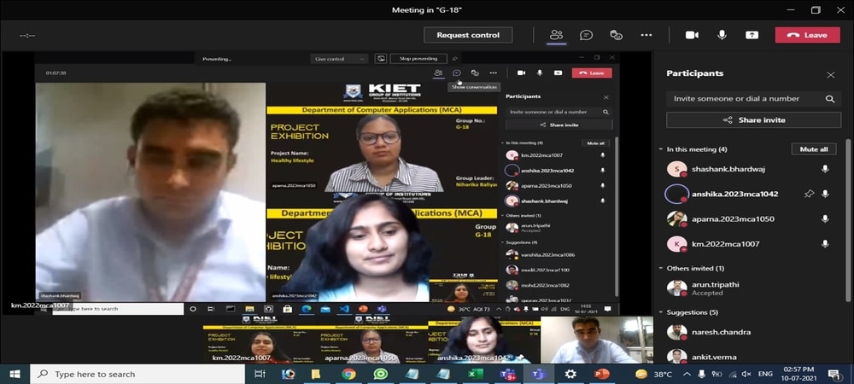Open the More actions ellipsis menu

pyautogui.click(x=646, y=35)
